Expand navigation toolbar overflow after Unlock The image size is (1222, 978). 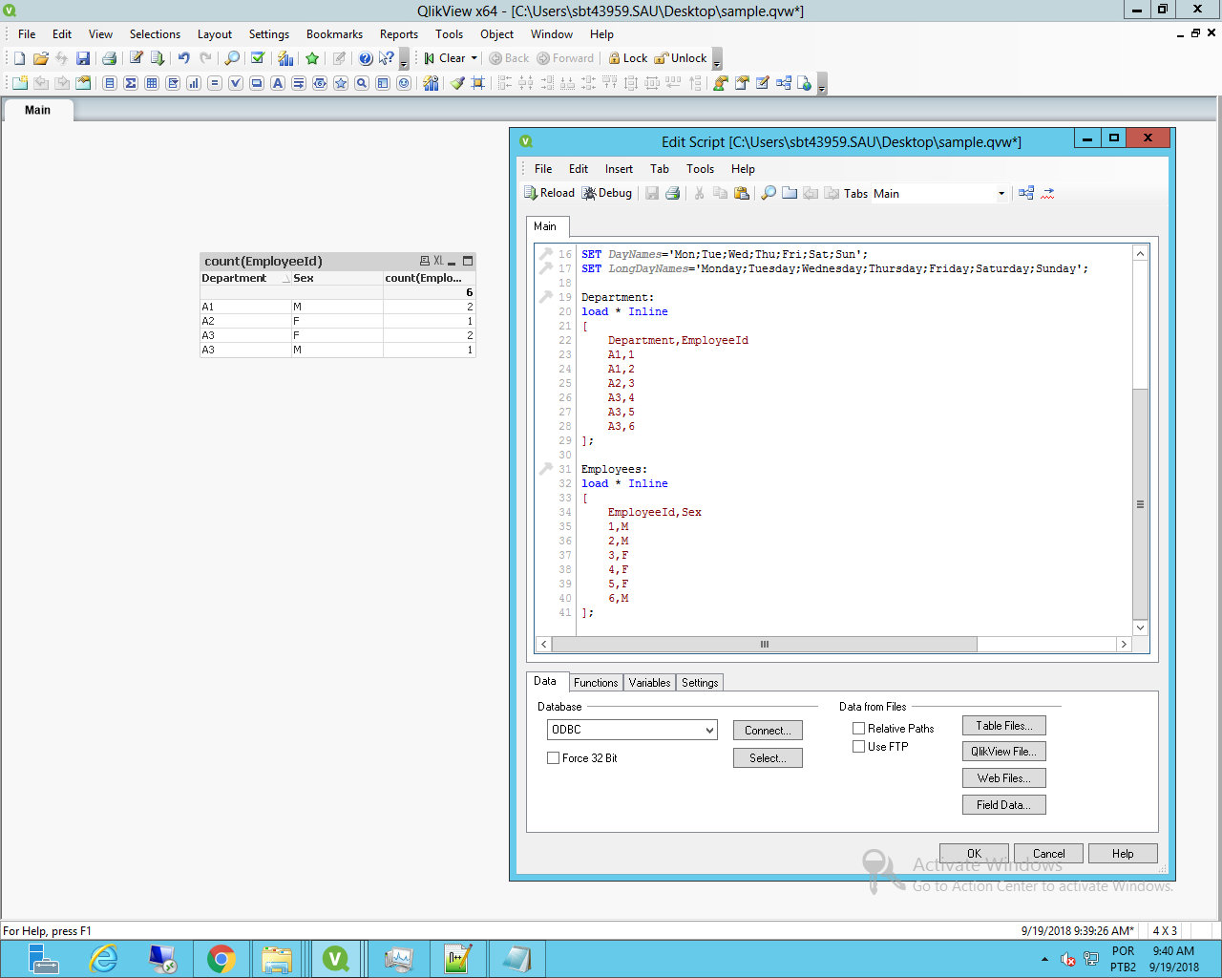(717, 59)
